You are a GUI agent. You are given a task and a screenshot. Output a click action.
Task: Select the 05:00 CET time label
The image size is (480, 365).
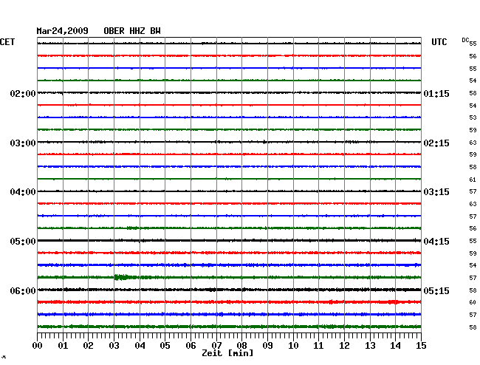(23, 242)
